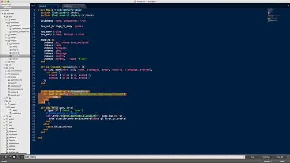Open tab list dropdown at top right
Viewport: 290px width, 163px height.
pos(288,6)
